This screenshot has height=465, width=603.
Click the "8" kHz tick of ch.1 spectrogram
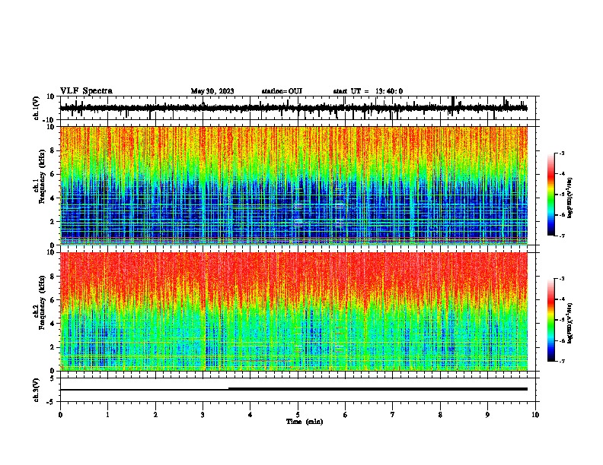53,150
